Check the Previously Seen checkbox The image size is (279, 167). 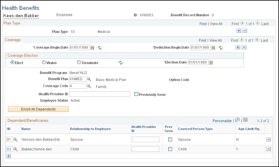(136, 94)
